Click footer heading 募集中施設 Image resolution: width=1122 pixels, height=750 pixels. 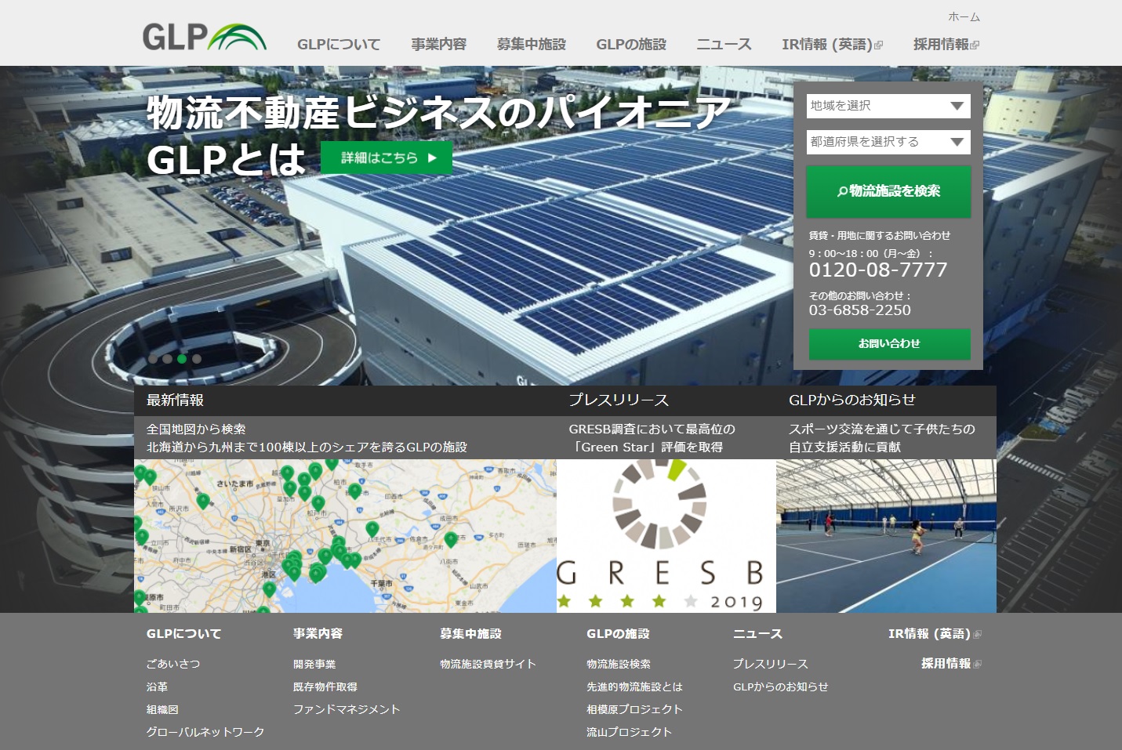click(470, 634)
